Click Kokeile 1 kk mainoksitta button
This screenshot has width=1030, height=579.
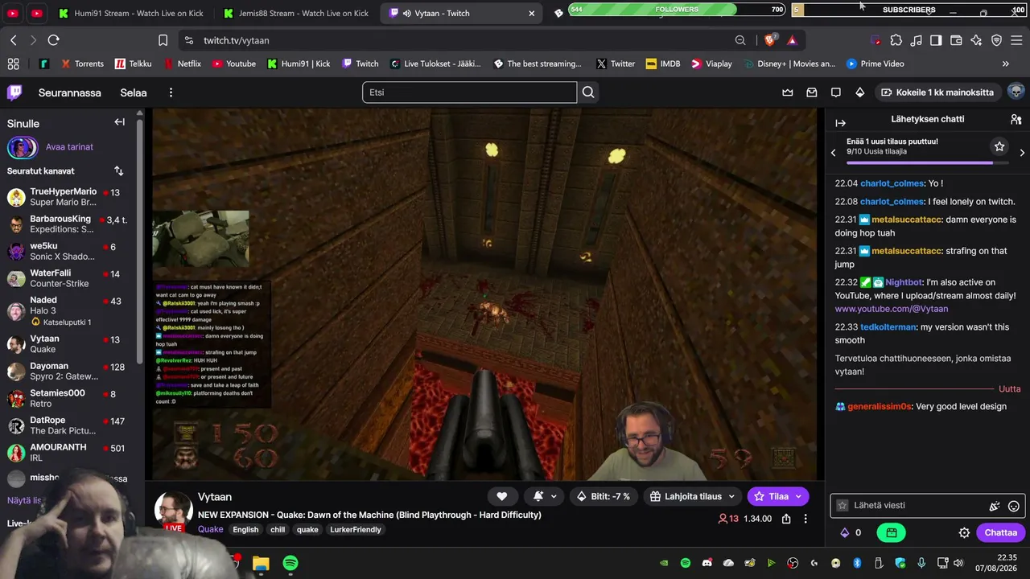click(937, 92)
